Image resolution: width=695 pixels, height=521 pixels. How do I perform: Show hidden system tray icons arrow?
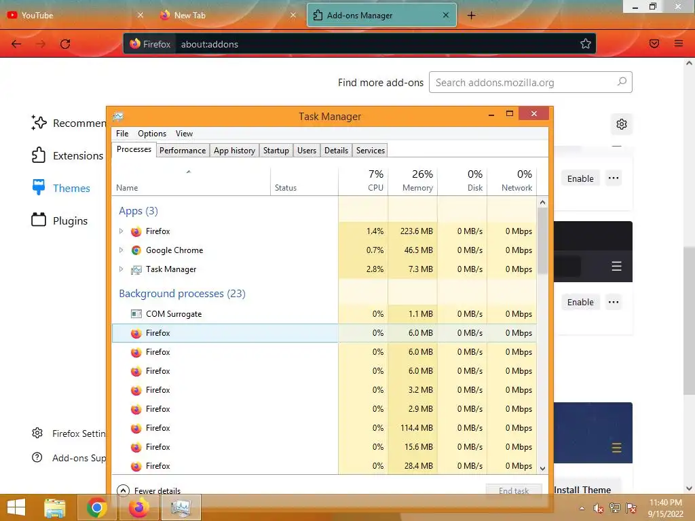point(582,508)
